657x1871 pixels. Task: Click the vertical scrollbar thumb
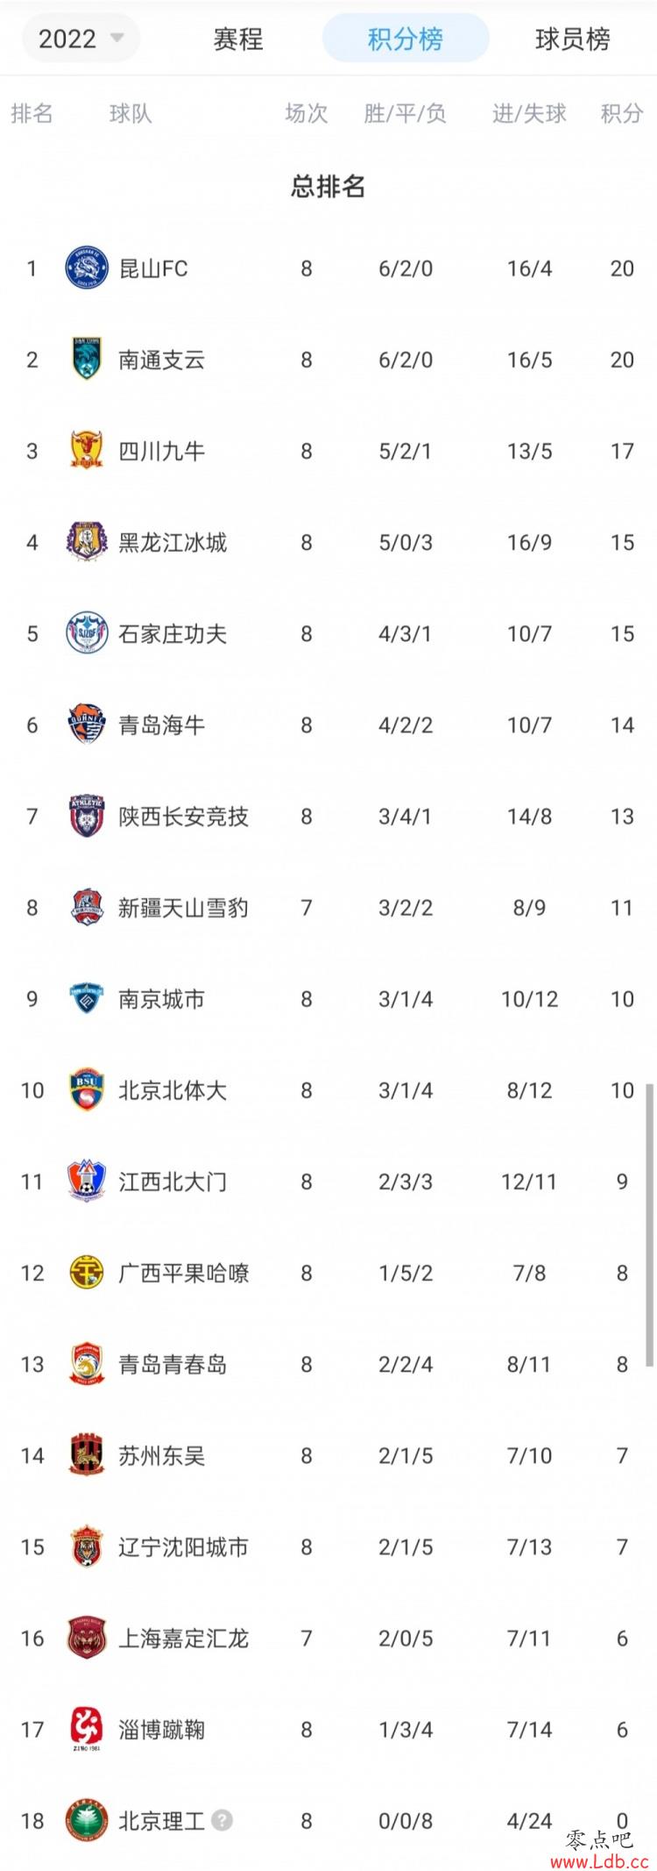[x=649, y=1225]
